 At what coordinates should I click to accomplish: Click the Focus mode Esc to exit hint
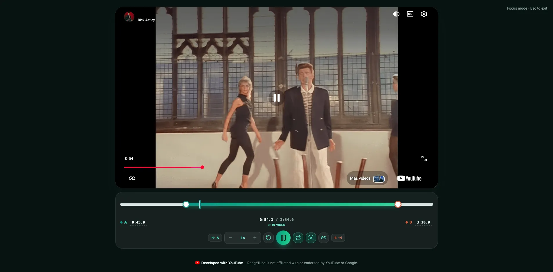click(527, 8)
